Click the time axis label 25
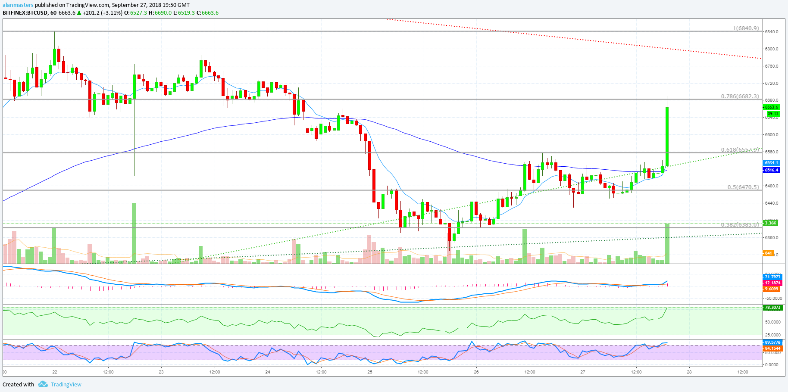The image size is (788, 392). pyautogui.click(x=370, y=372)
